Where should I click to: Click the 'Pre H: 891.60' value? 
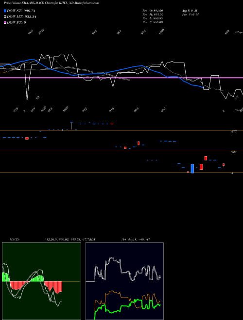tap(153, 15)
